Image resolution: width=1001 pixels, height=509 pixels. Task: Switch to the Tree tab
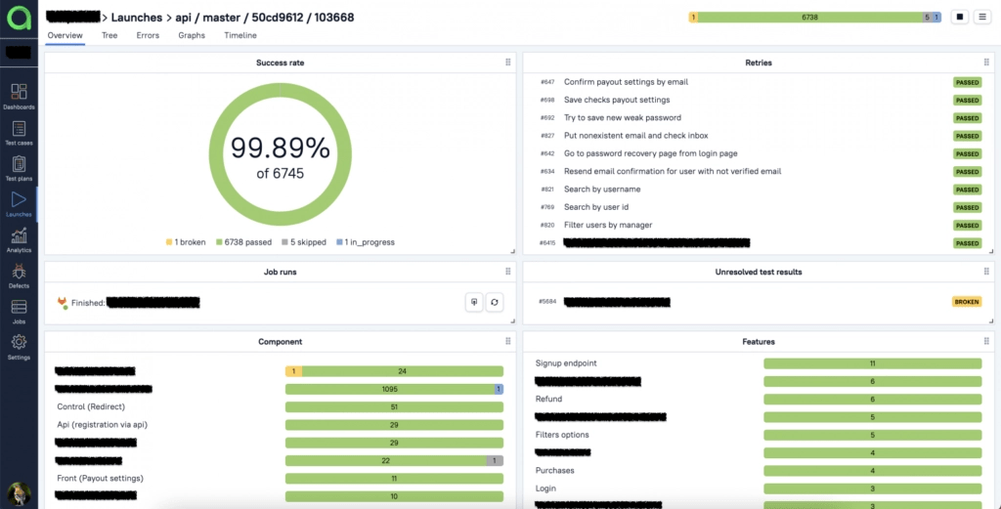(x=109, y=35)
